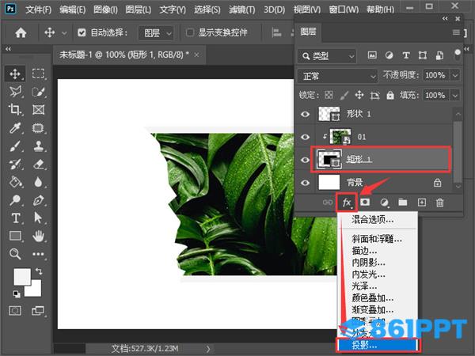The width and height of the screenshot is (475, 356).
Task: Link layers with chain icon
Action: (328, 203)
